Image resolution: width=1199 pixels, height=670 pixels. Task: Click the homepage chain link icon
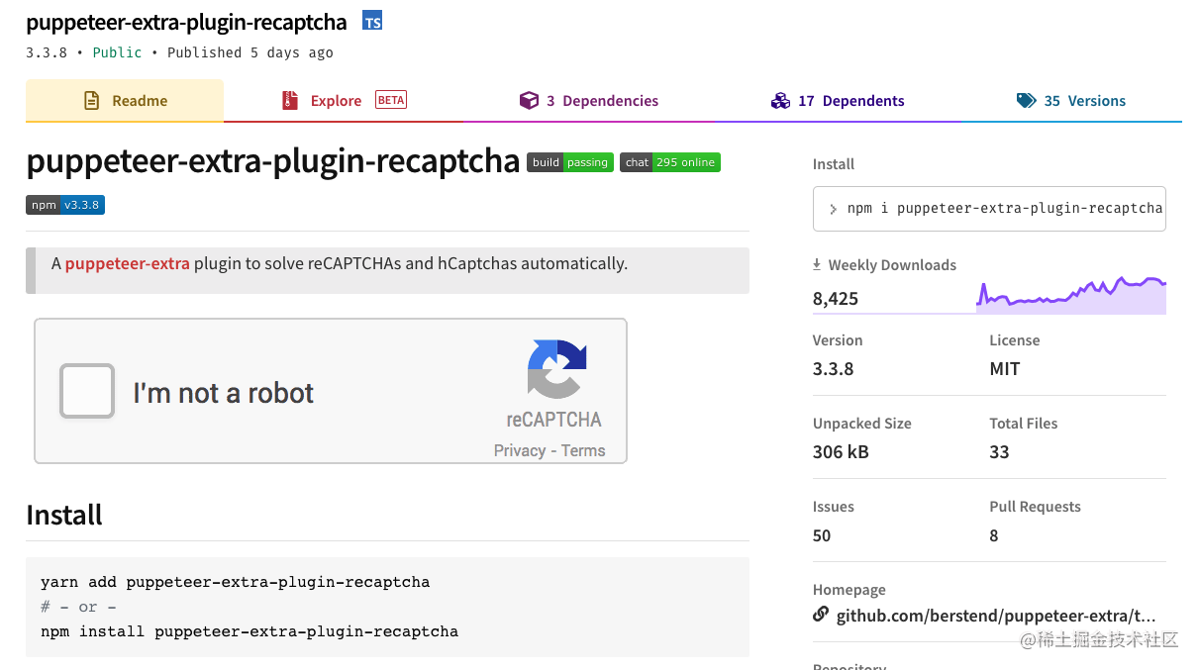coord(821,615)
